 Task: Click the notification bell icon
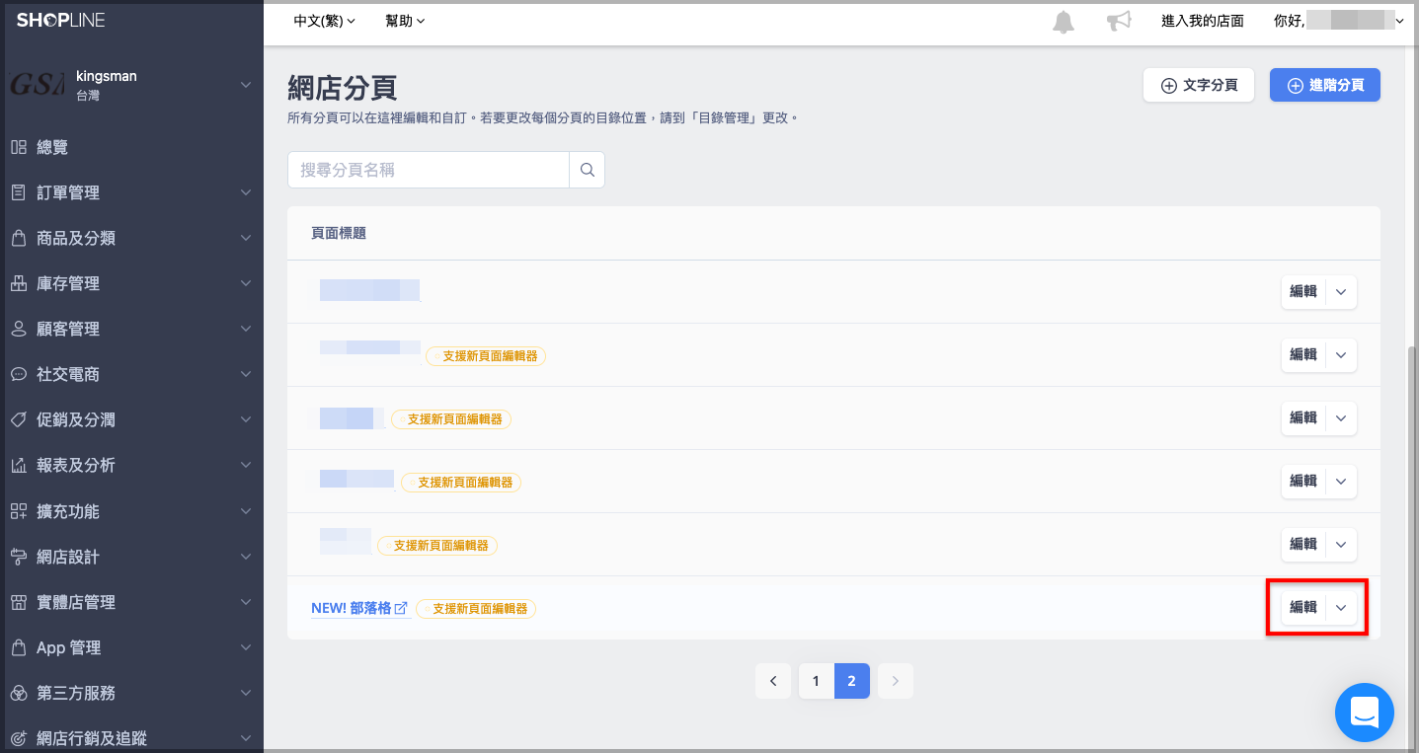[1064, 22]
